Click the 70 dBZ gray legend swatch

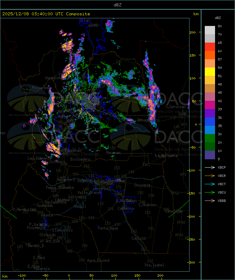point(210,38)
